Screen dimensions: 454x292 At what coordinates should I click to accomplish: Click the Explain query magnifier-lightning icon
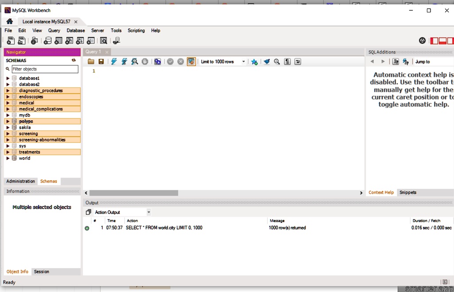click(134, 62)
